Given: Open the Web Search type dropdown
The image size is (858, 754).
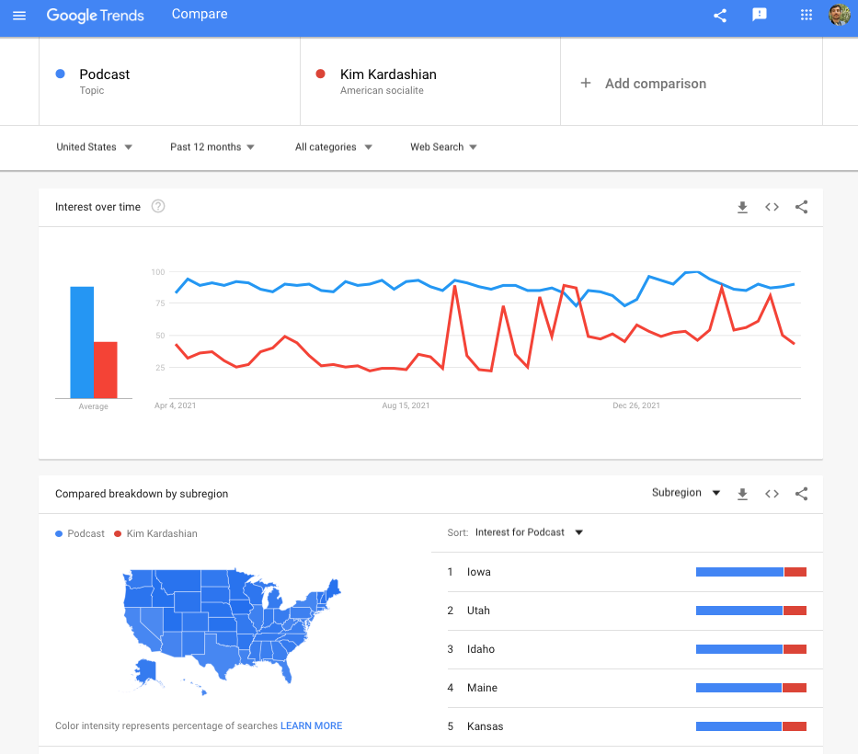Looking at the screenshot, I should pyautogui.click(x=443, y=146).
